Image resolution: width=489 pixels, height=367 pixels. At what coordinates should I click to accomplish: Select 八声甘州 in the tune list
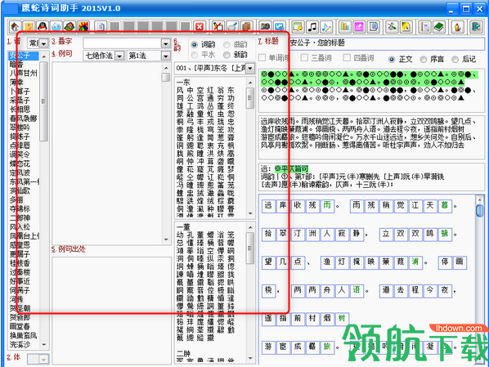[x=23, y=74]
